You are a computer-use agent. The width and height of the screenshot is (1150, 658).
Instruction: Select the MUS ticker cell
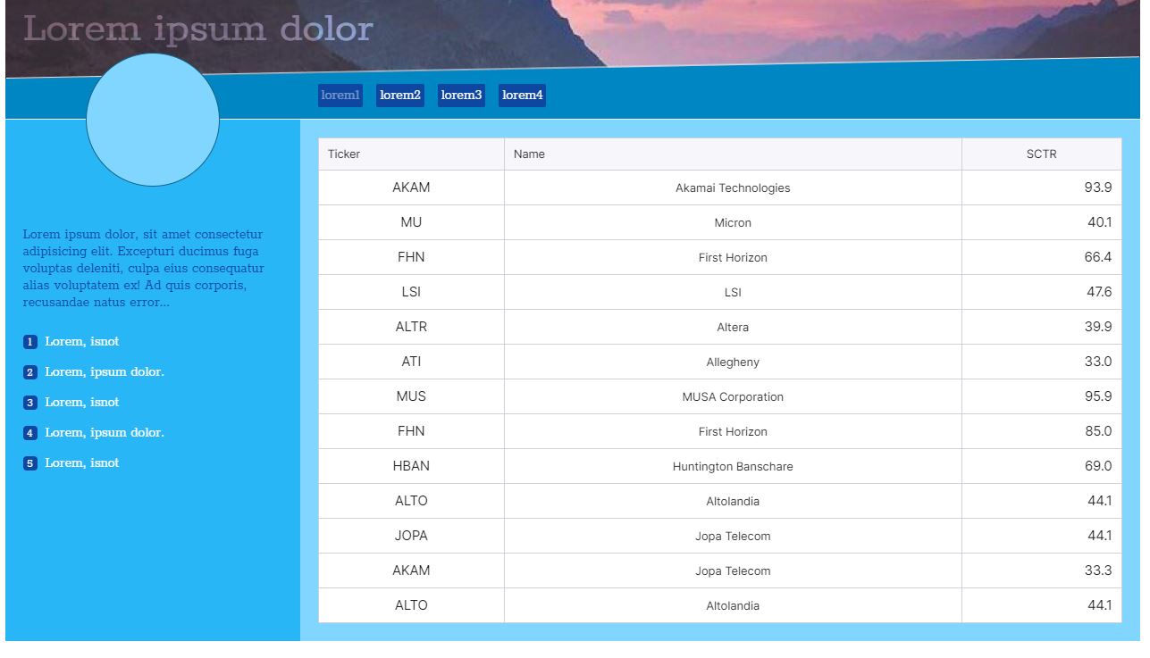411,396
